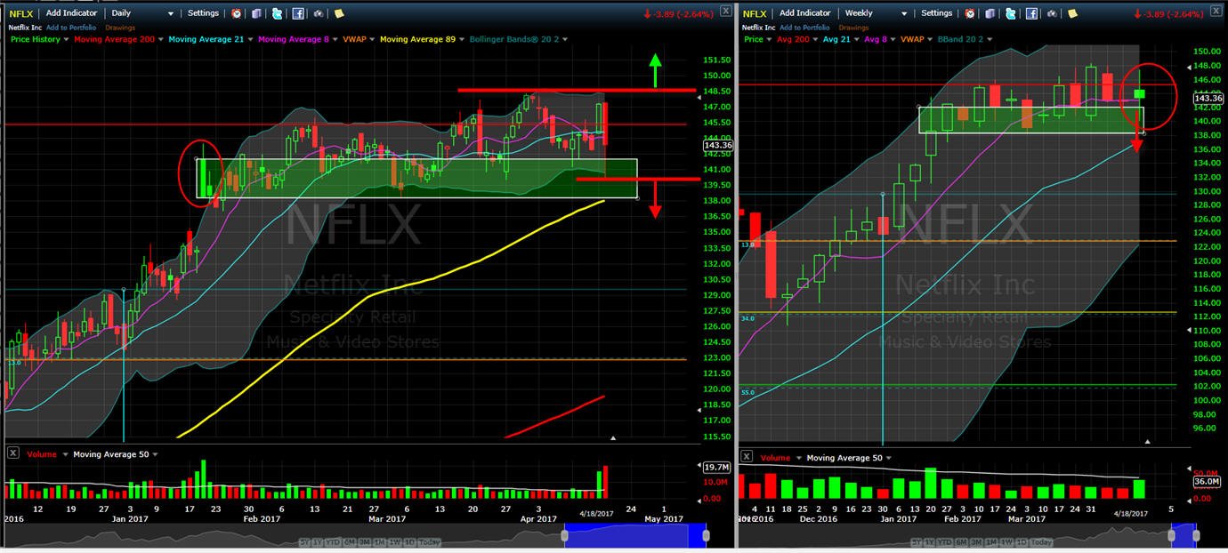Share the Daily chart via Twitter icon
Screen dimensions: 1228x553
(277, 13)
